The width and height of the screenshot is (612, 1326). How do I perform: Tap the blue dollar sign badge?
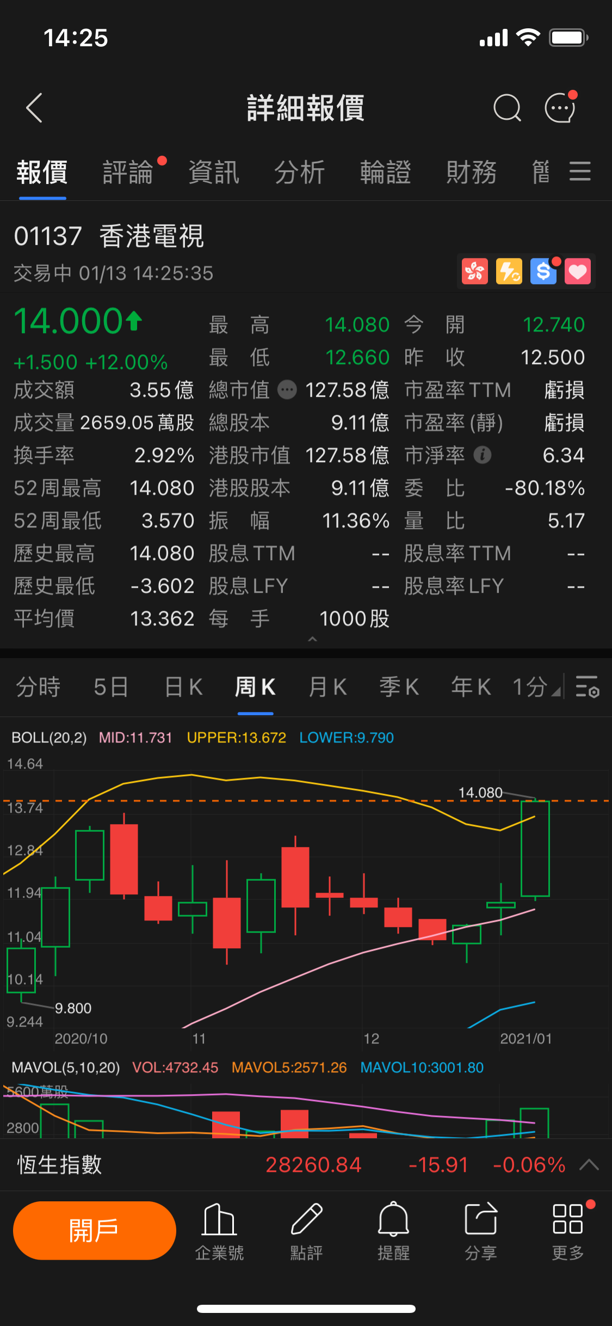coord(543,271)
